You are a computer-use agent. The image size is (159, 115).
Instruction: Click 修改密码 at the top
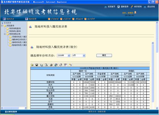click(x=138, y=7)
